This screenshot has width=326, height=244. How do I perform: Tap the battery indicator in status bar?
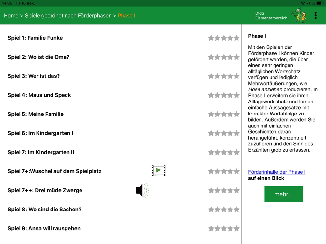pos(320,3)
